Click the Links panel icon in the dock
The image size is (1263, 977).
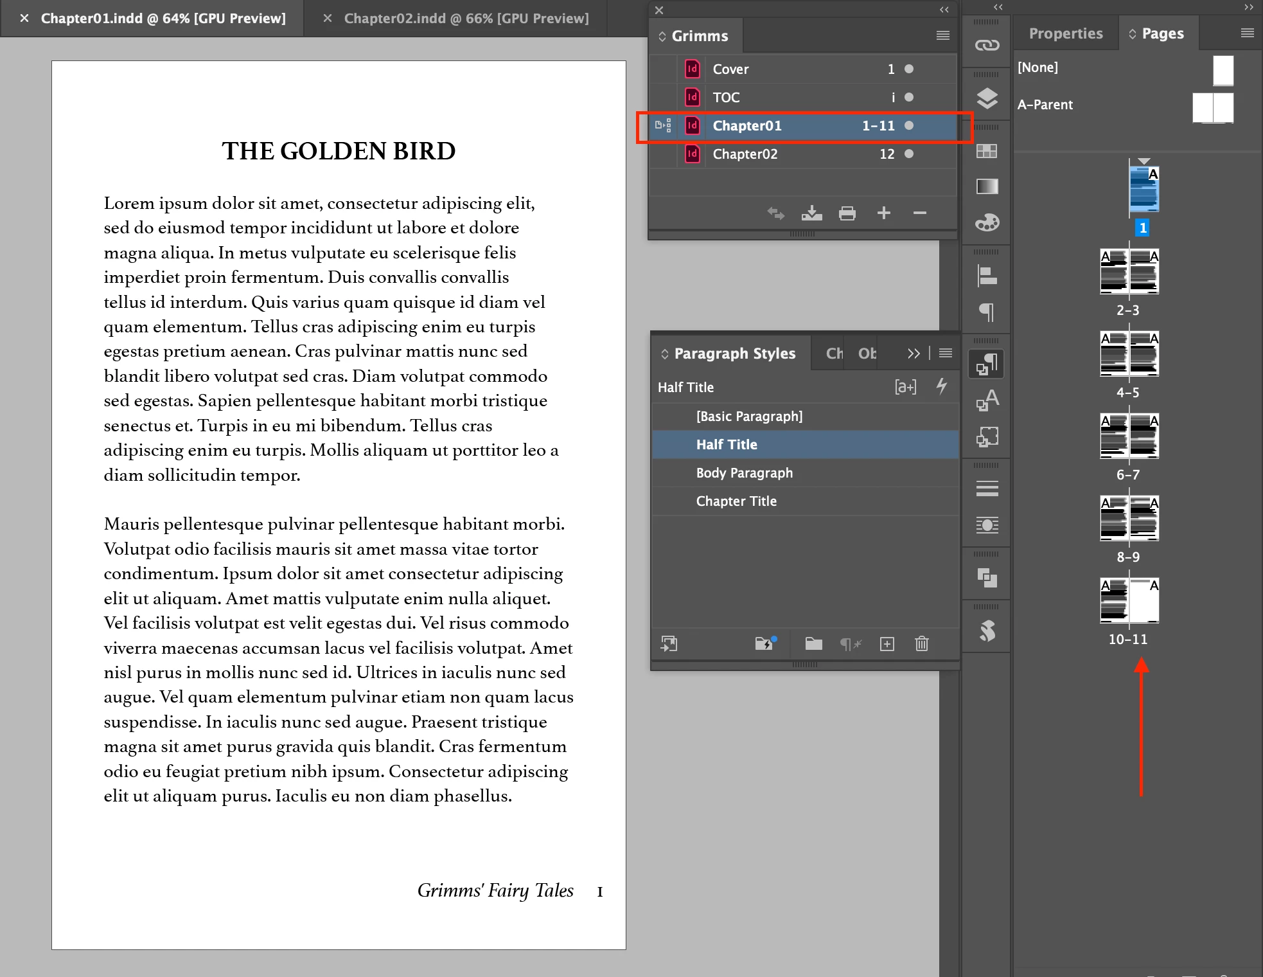(987, 45)
